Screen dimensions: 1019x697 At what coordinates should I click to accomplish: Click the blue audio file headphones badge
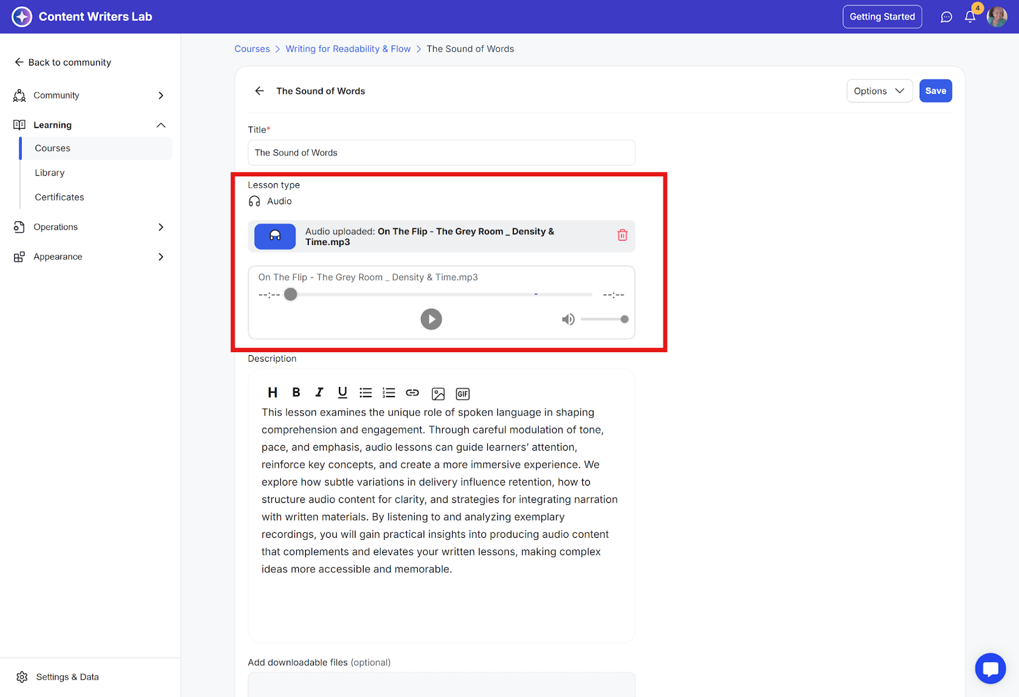[275, 236]
